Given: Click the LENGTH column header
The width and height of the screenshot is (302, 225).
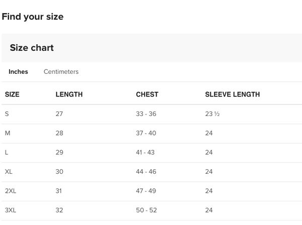Looking at the screenshot, I should (69, 94).
